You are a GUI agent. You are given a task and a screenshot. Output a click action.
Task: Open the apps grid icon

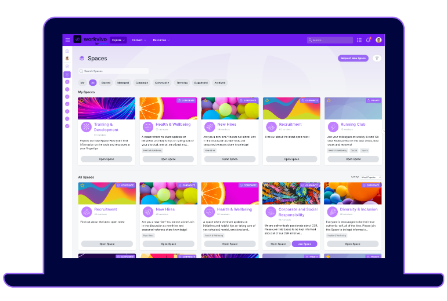coord(359,40)
